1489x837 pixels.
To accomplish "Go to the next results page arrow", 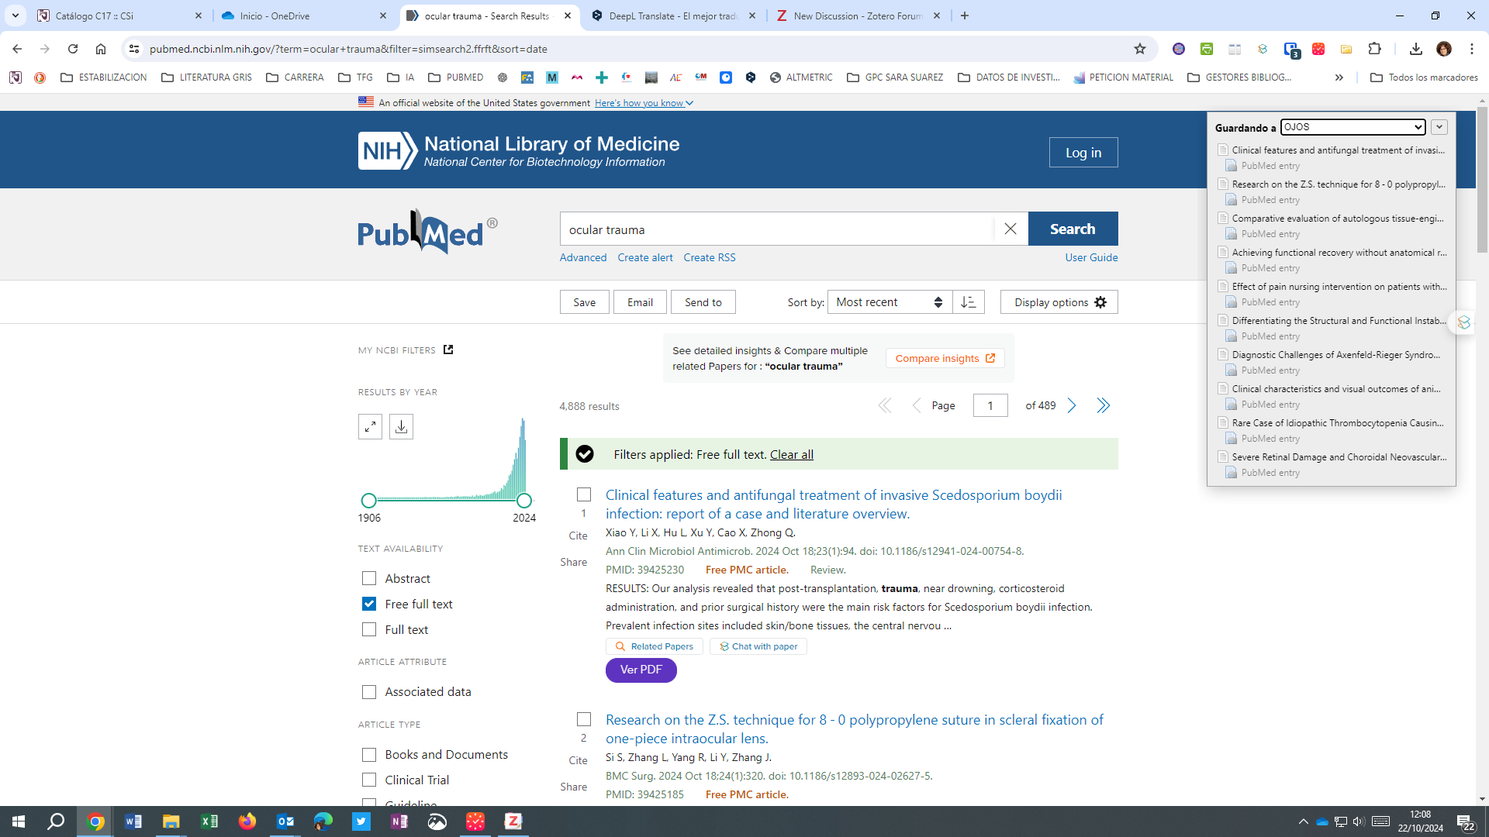I will 1072,405.
